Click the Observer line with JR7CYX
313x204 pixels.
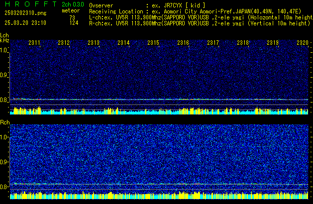[x=147, y=5]
